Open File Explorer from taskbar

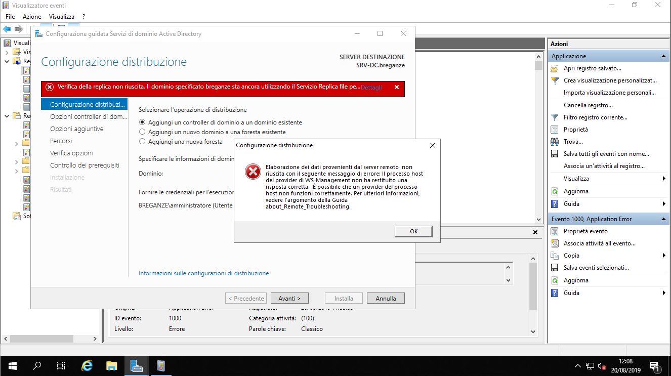(111, 366)
